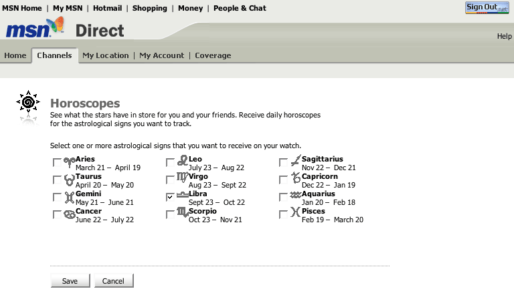Click the Leo symbol icon
The height and width of the screenshot is (291, 514).
pos(182,160)
